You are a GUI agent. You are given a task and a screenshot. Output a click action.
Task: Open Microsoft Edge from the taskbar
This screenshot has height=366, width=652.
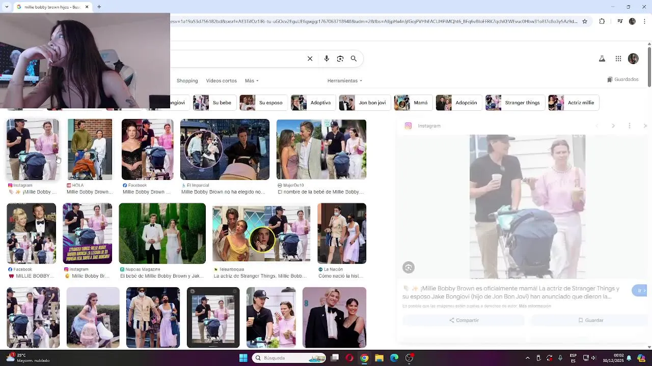click(x=394, y=358)
